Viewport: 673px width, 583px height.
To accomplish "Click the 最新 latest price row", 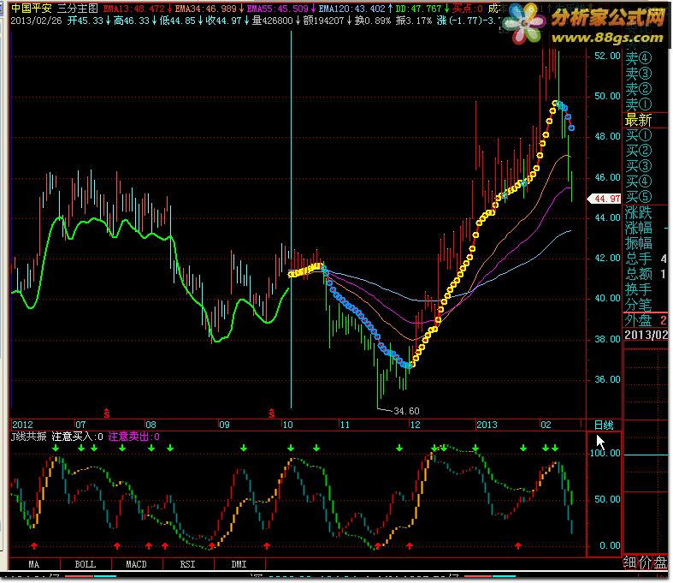I will pyautogui.click(x=639, y=120).
